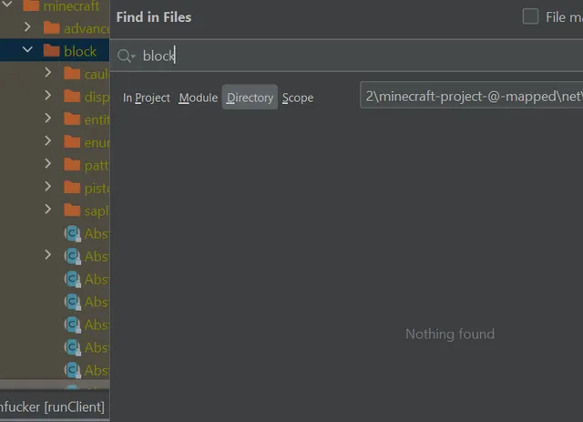The width and height of the screenshot is (583, 422).
Task: Expand the disp folder chevron
Action: tap(47, 96)
